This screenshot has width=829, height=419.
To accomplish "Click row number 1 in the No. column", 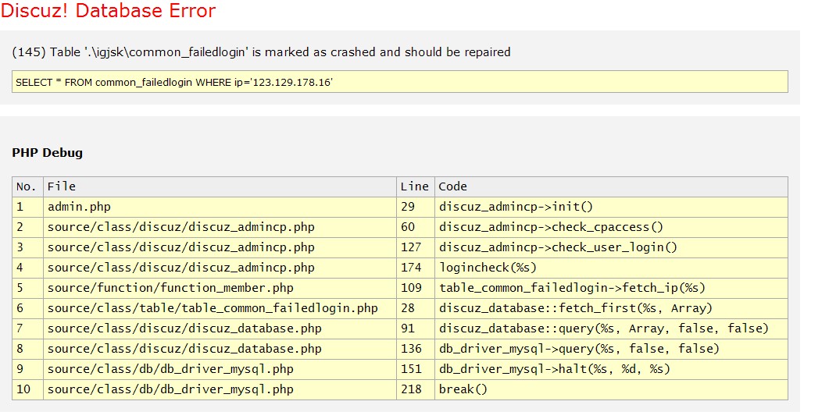I will 27,207.
